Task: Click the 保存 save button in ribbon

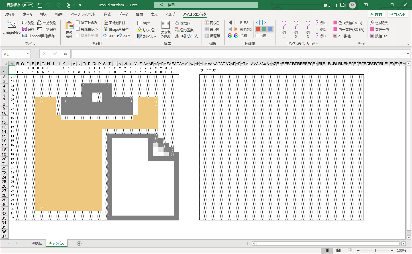Action: 28,29
